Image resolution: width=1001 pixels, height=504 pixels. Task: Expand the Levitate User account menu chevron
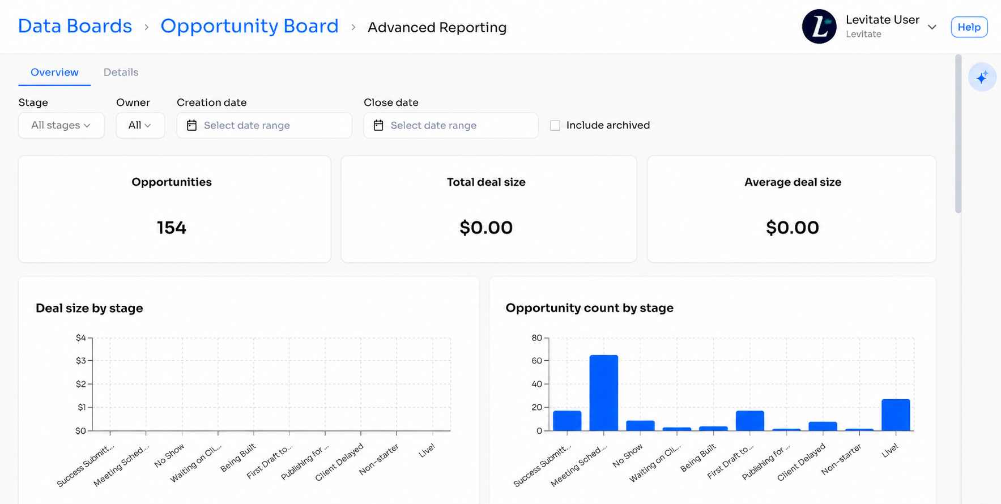click(932, 27)
